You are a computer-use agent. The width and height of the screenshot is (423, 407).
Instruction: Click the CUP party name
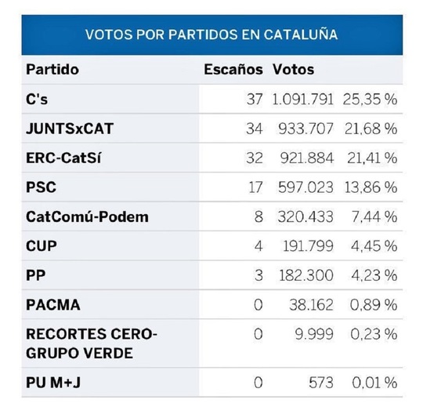pyautogui.click(x=42, y=246)
